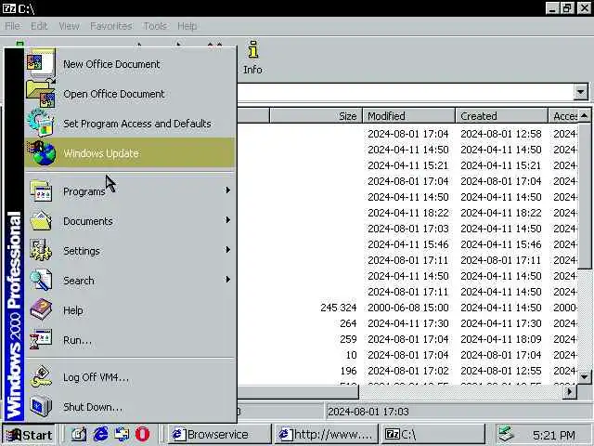594x446 pixels.
Task: Open the 7-Zip Edit menu
Action: click(x=39, y=26)
